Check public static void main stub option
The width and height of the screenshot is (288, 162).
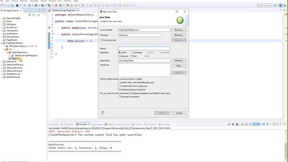[119, 82]
